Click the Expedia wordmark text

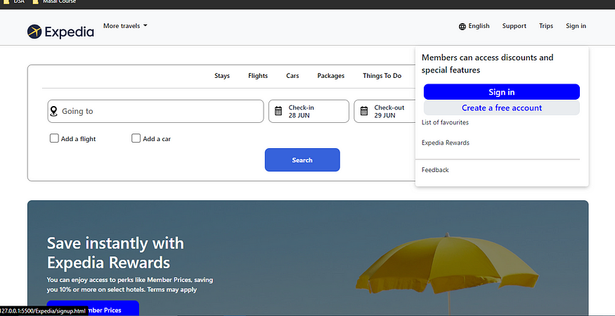click(70, 32)
